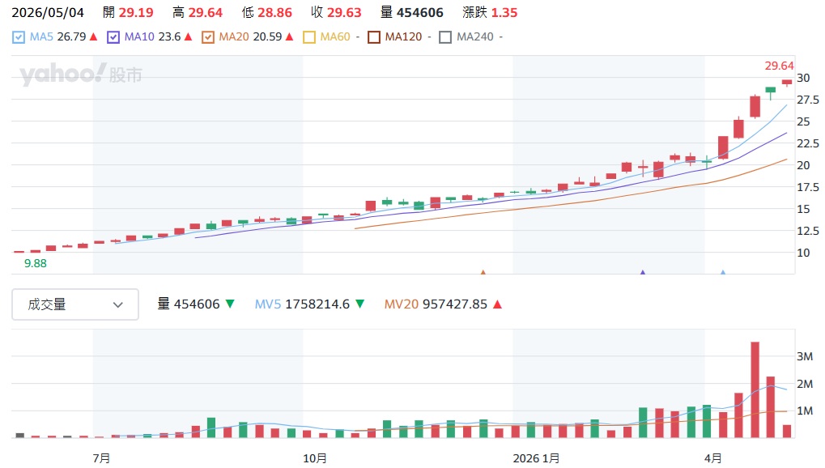Click the 7月 axis label
Viewport: 825px width, 468px height.
pyautogui.click(x=101, y=458)
